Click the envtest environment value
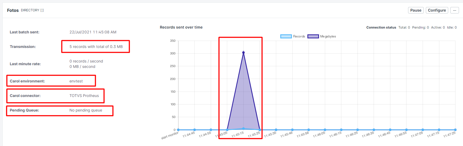This screenshot has height=146, width=463. pos(76,81)
